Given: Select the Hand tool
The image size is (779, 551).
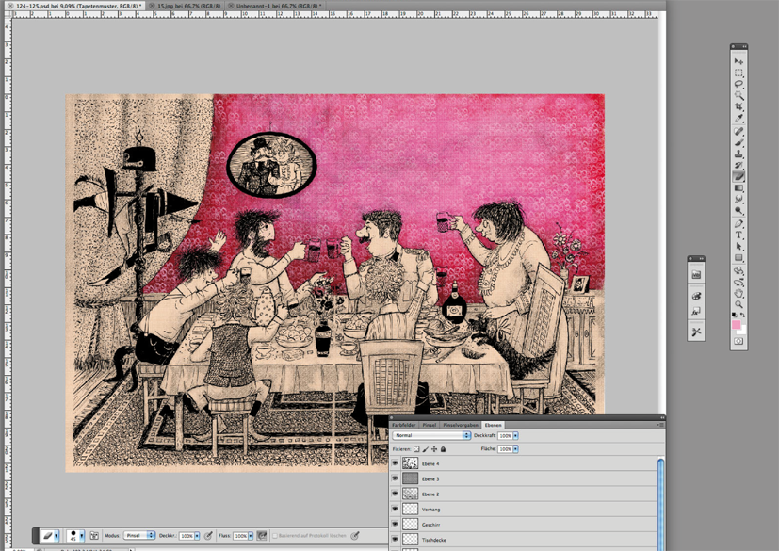Looking at the screenshot, I should coord(738,293).
